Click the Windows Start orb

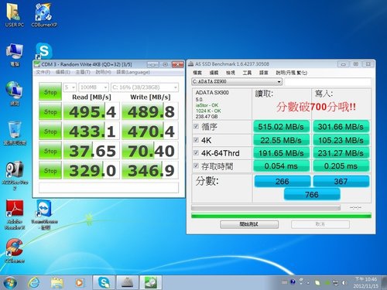(x=10, y=283)
